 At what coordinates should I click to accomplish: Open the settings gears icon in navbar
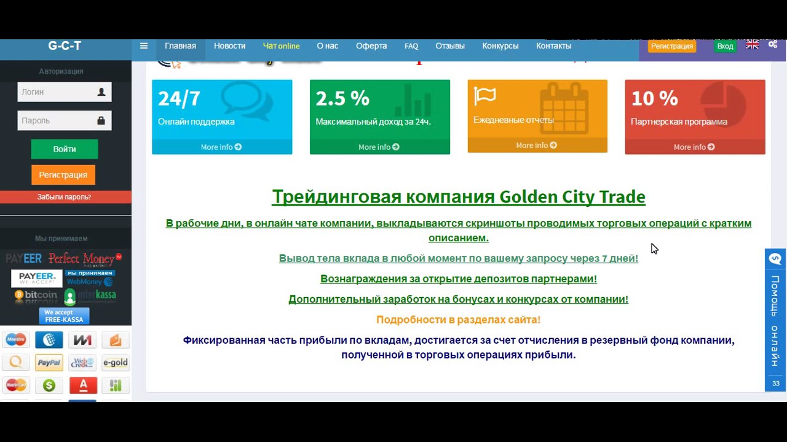tap(773, 45)
